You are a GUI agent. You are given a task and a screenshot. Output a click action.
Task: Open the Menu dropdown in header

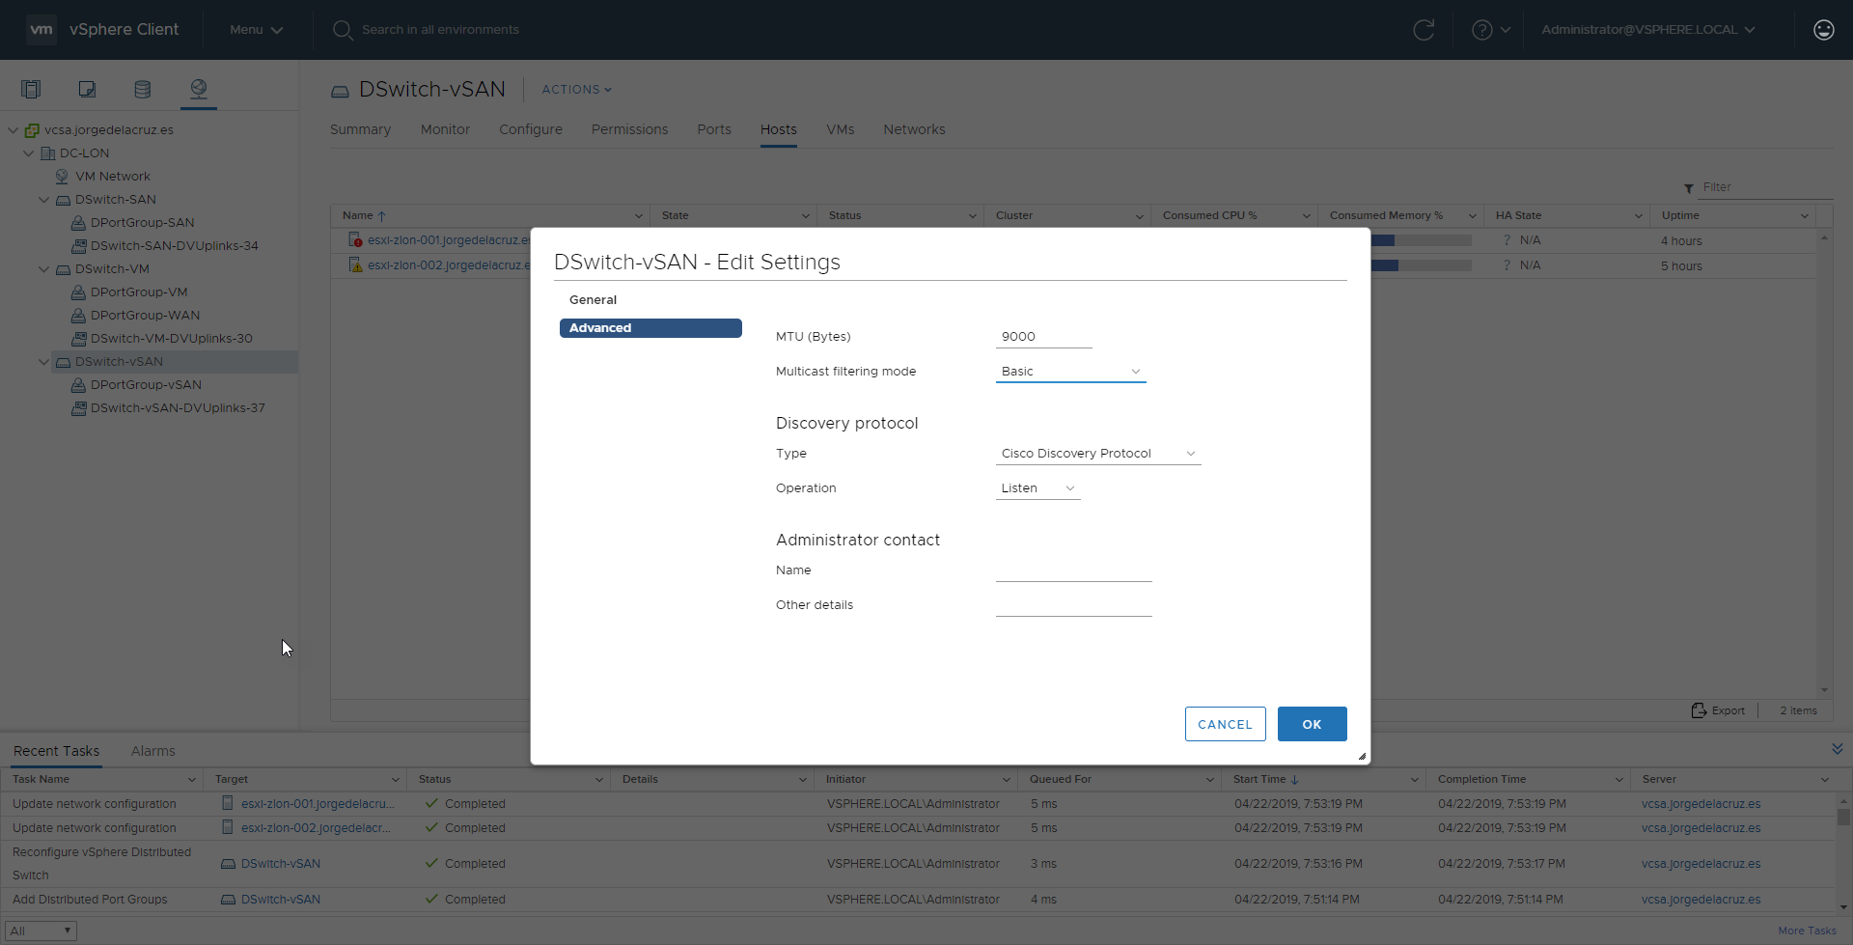point(256,30)
